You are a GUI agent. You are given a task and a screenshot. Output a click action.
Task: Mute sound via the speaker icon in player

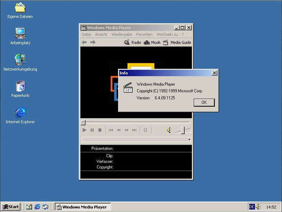[169, 130]
